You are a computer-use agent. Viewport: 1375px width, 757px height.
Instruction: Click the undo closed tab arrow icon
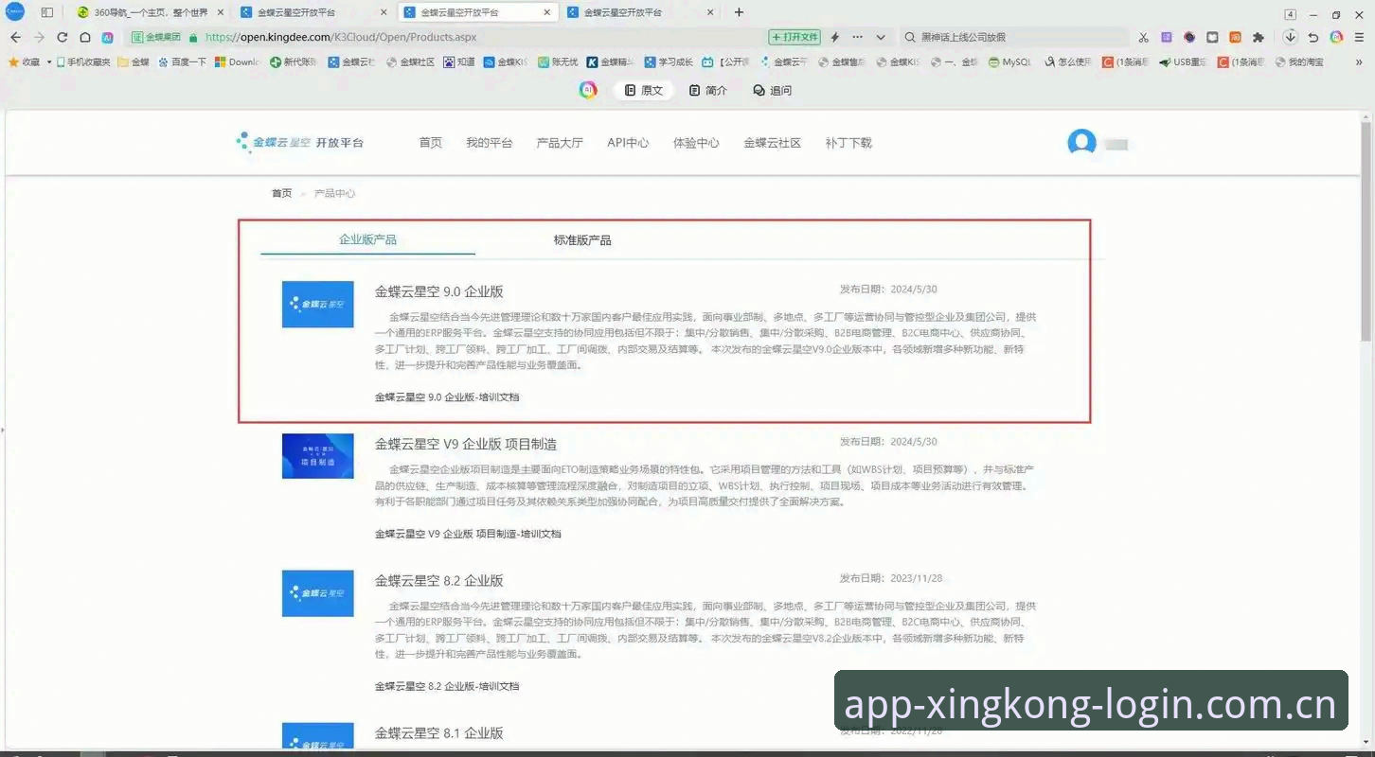coord(1313,37)
